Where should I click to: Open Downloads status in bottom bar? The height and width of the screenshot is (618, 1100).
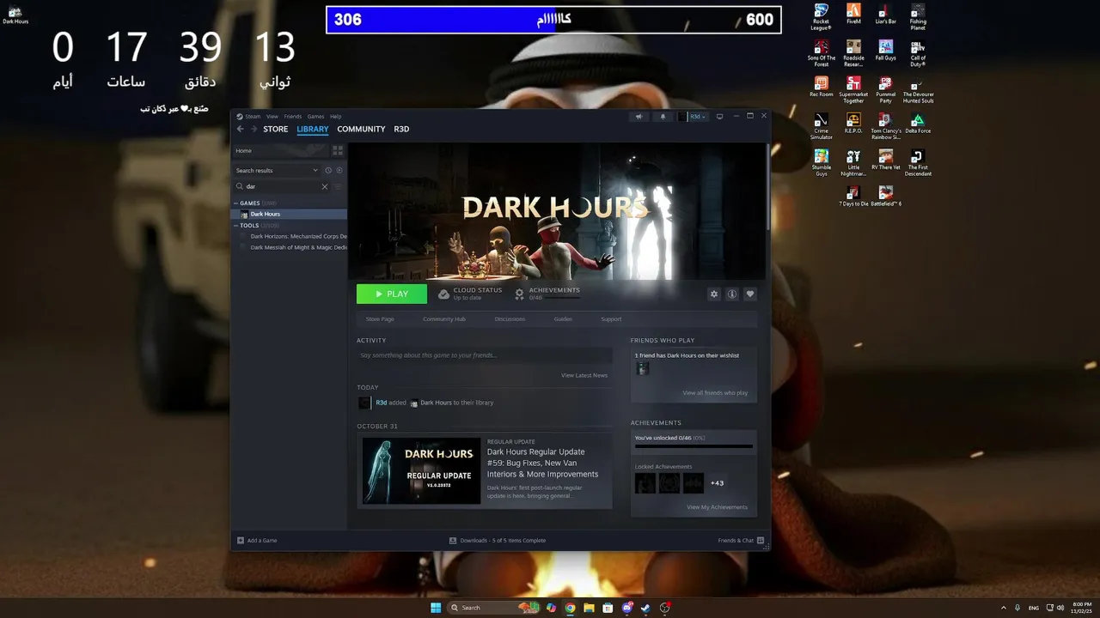[x=498, y=541]
